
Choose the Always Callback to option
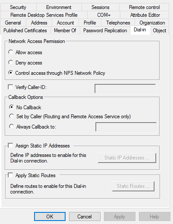[12, 126]
